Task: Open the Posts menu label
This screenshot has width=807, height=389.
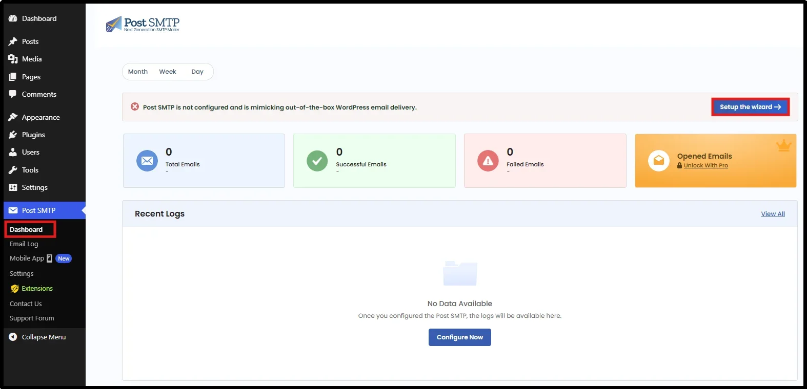Action: tap(30, 41)
